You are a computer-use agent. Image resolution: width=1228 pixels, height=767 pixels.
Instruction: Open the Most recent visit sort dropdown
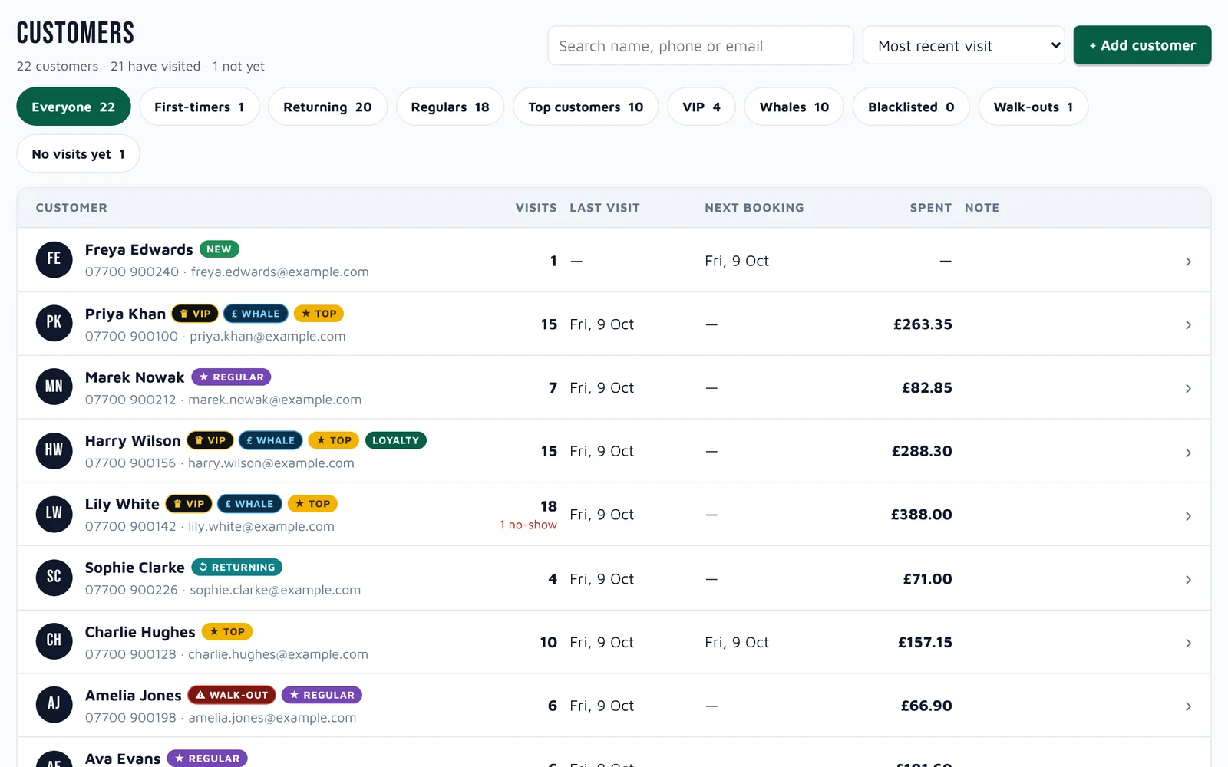pyautogui.click(x=963, y=46)
